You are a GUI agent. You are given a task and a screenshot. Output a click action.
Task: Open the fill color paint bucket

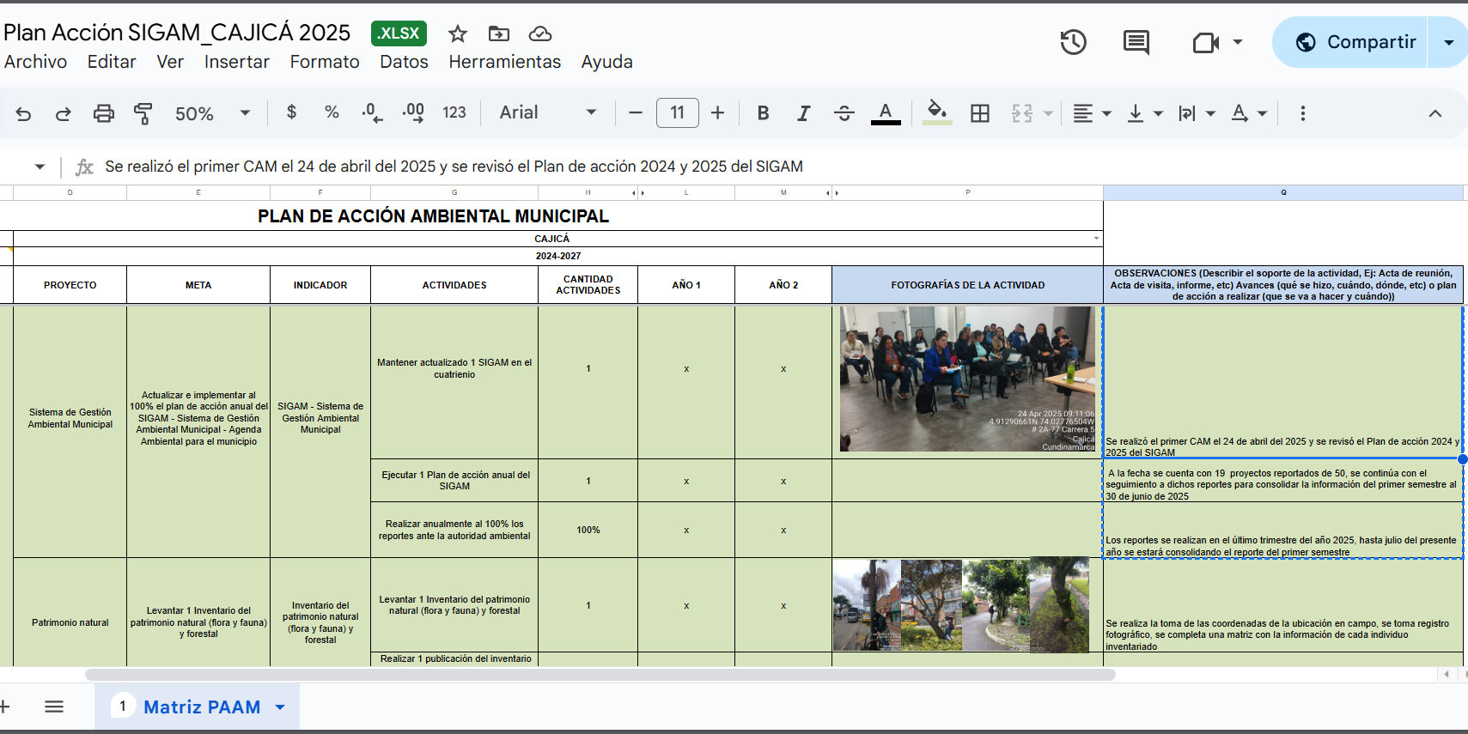[x=937, y=112]
